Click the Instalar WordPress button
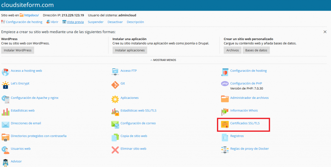This screenshot has height=167, width=331. tap(17, 50)
